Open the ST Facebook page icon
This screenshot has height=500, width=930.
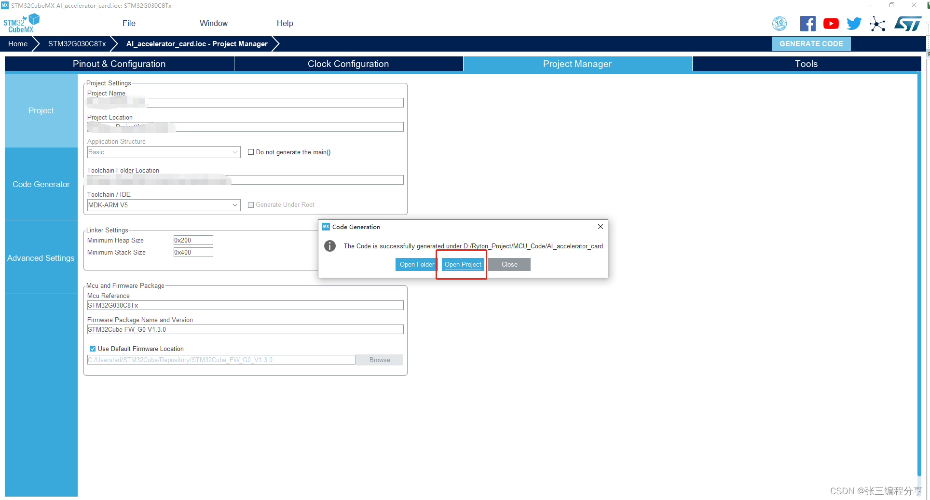[x=807, y=24]
